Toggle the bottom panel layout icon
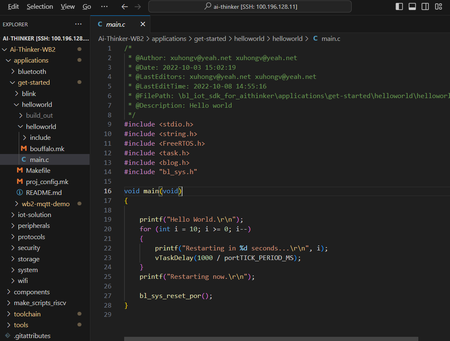450x341 pixels. (412, 7)
